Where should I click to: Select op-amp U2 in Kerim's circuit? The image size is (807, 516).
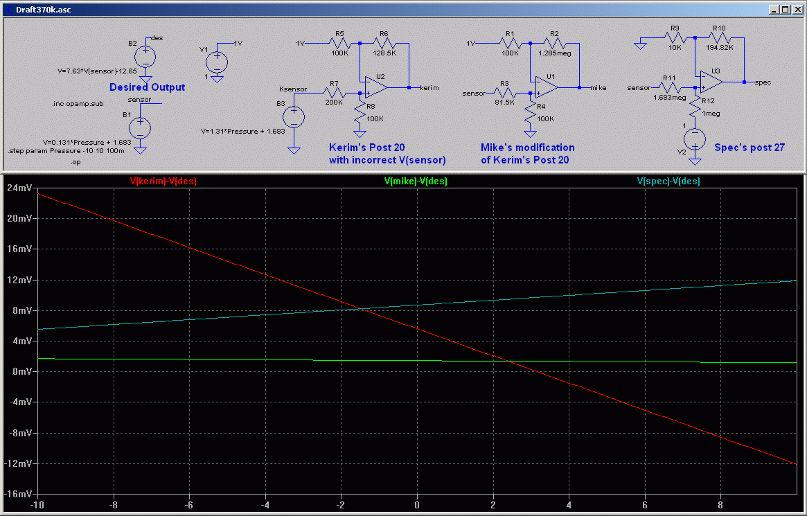click(x=375, y=87)
